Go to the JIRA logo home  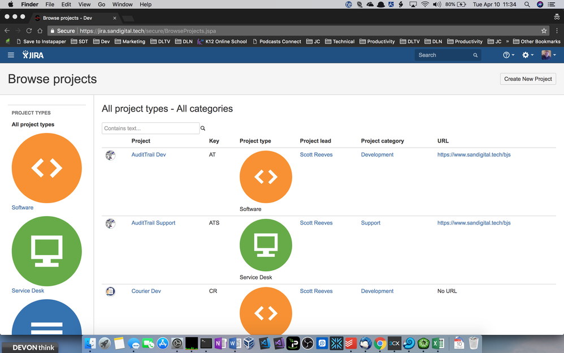[33, 55]
